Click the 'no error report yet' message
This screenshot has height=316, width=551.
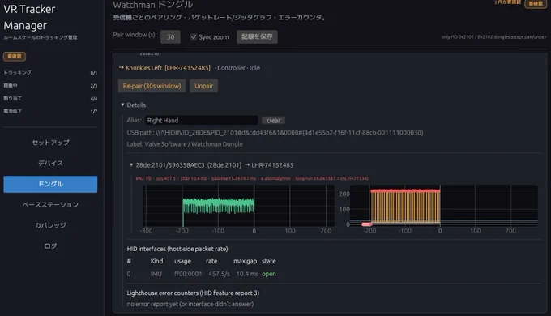(190, 304)
